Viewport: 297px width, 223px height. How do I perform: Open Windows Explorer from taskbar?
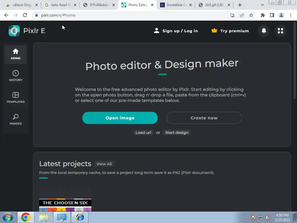click(44, 217)
